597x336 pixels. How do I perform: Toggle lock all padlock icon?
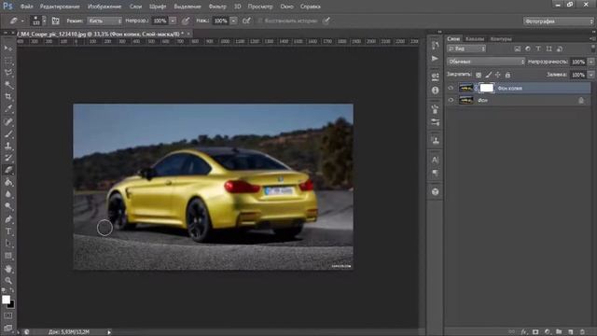click(x=507, y=75)
